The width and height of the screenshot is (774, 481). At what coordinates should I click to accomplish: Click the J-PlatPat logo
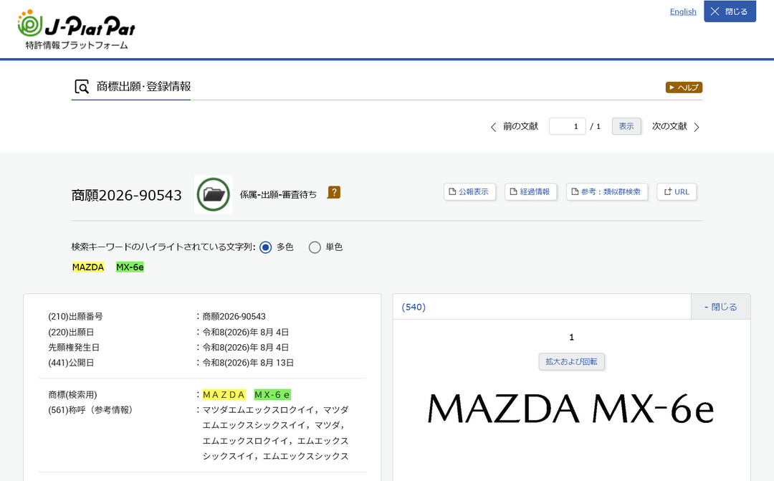[76, 29]
